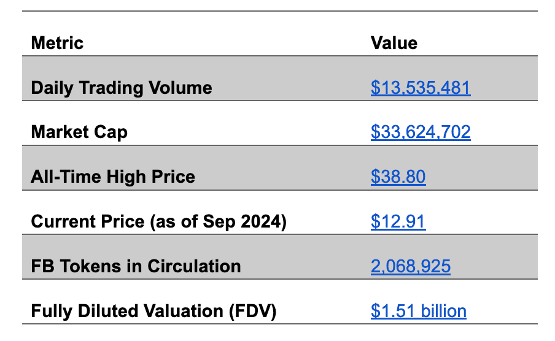This screenshot has height=341, width=555.
Task: Click the Market Cap row label
Action: 79,132
